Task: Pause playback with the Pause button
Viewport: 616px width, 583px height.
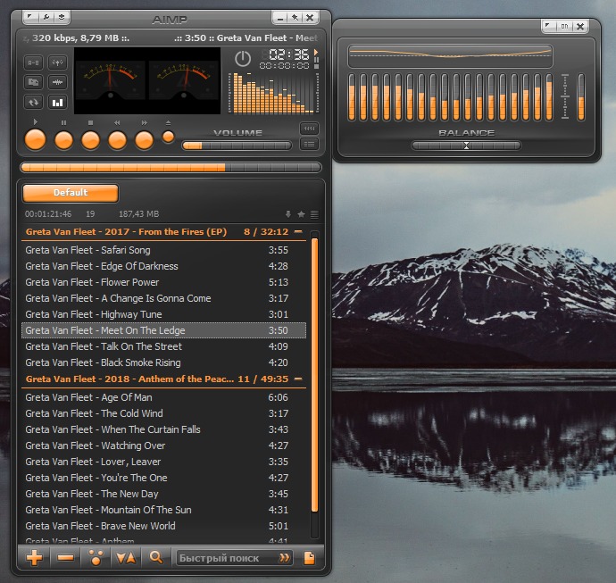Action: tap(63, 140)
